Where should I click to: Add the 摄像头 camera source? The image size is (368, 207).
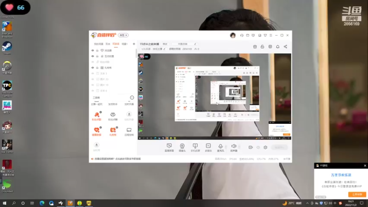[x=182, y=148]
